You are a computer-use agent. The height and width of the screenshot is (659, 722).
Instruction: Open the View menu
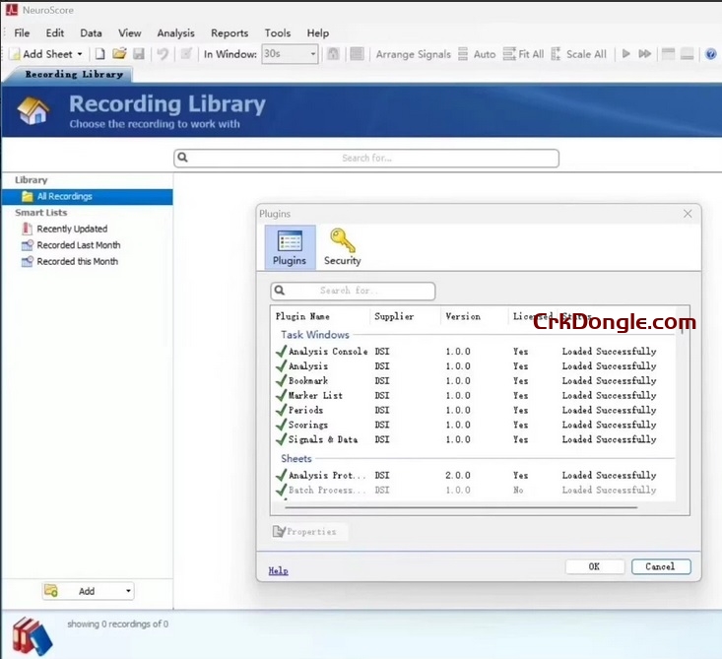coord(129,33)
